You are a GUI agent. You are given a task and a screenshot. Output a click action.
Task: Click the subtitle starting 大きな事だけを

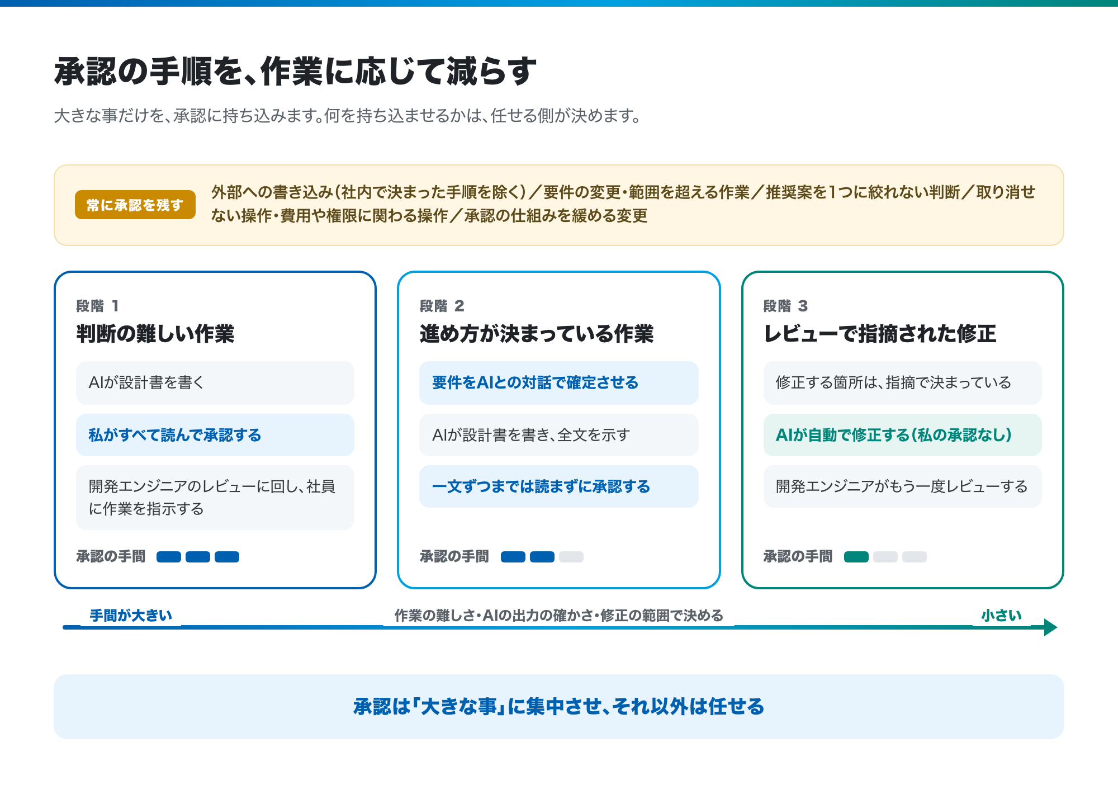pos(348,116)
